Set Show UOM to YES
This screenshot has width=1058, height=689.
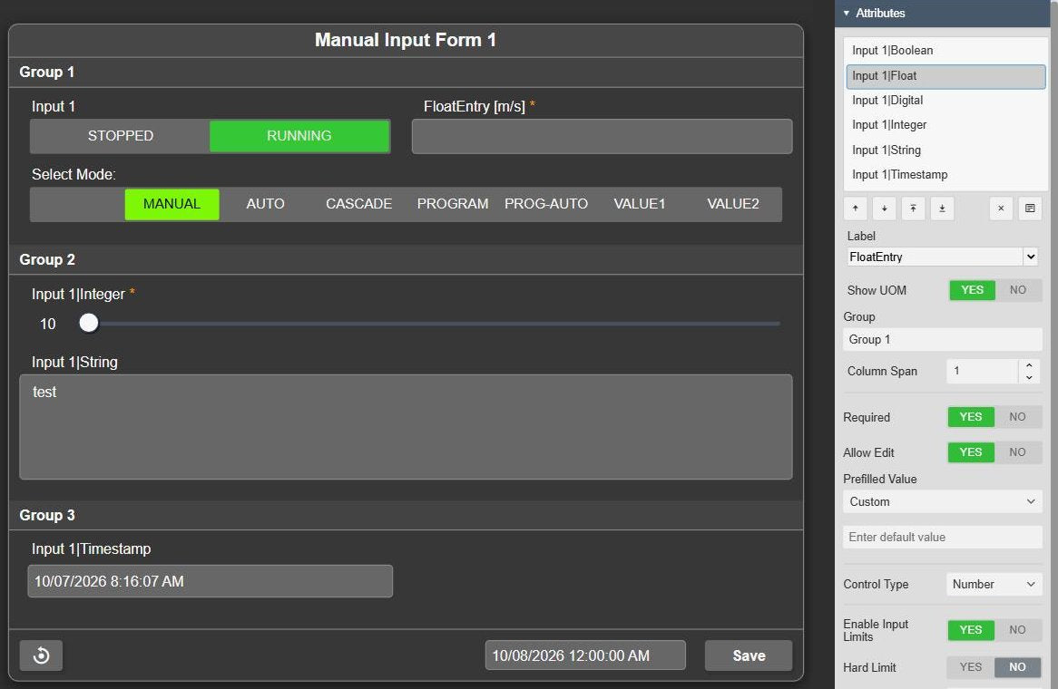(x=973, y=290)
